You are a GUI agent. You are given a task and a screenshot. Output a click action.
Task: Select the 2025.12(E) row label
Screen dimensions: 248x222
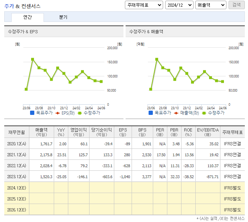(x=17, y=199)
